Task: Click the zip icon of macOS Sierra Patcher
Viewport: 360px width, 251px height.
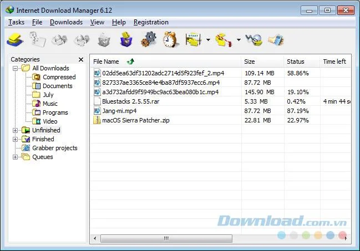Action: pyautogui.click(x=97, y=120)
